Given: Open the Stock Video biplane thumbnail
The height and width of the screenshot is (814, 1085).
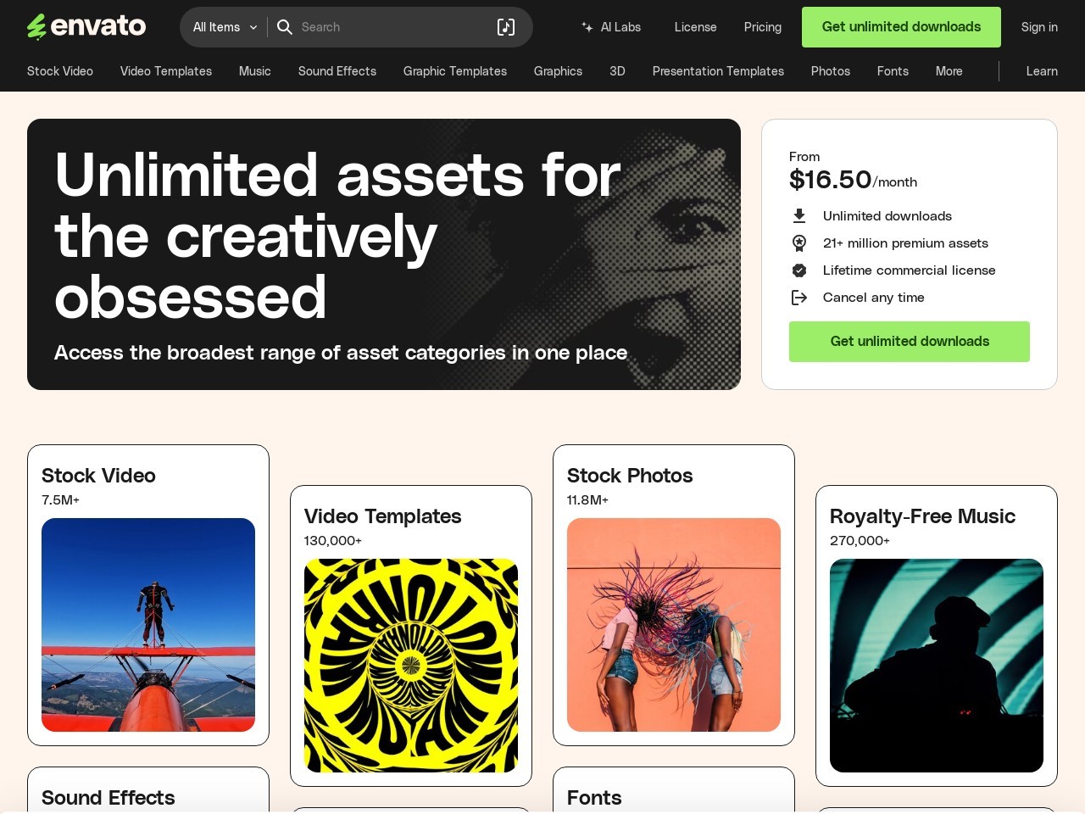Looking at the screenshot, I should coord(148,625).
